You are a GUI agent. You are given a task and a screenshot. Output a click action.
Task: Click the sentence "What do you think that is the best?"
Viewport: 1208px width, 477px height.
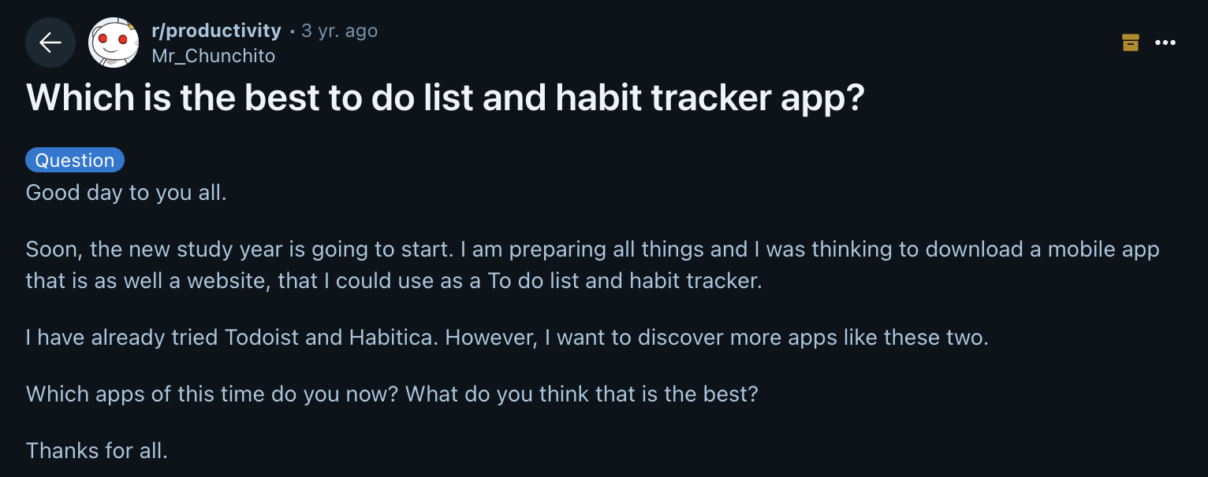[581, 394]
